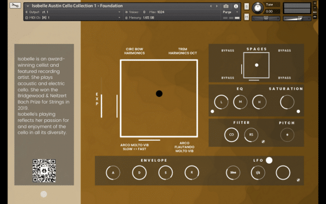This screenshot has height=204, width=326.
Task: Click the camera snapshot icon
Action: (226, 6)
